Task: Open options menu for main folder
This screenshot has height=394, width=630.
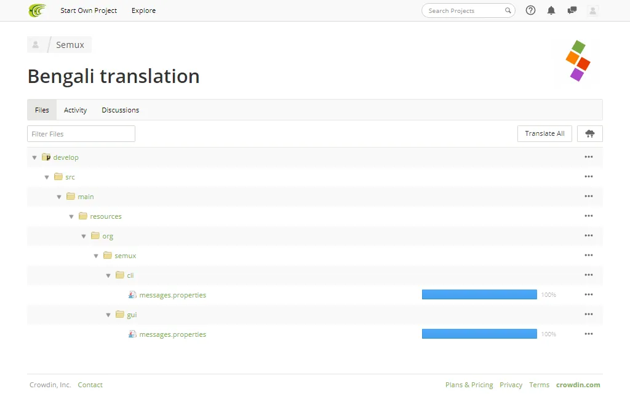Action: (589, 196)
